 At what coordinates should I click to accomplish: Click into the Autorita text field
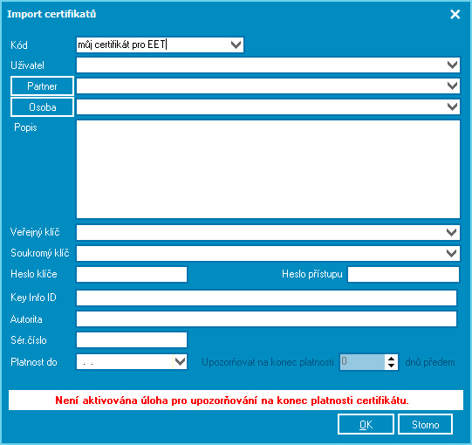tap(266, 318)
